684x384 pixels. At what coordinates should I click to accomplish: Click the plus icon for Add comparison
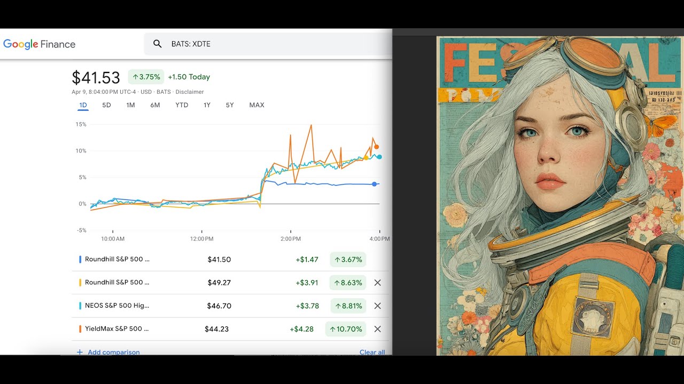pyautogui.click(x=80, y=352)
